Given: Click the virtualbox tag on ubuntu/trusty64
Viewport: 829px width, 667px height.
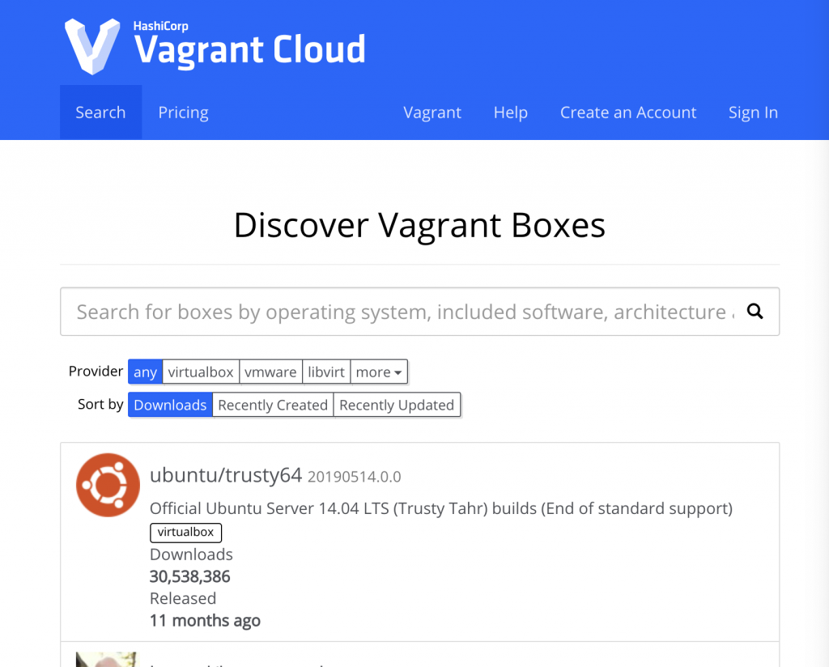Looking at the screenshot, I should pos(185,533).
